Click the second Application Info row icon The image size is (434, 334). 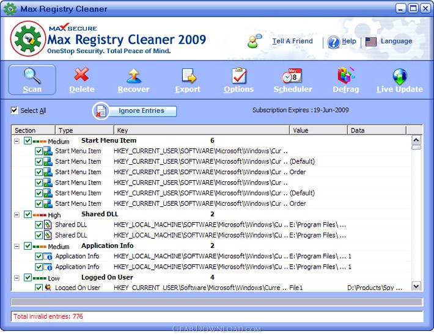coord(48,267)
